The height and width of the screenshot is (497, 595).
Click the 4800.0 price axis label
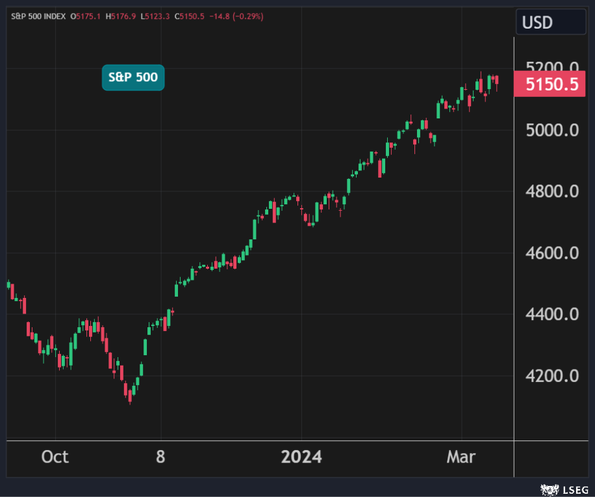(551, 192)
